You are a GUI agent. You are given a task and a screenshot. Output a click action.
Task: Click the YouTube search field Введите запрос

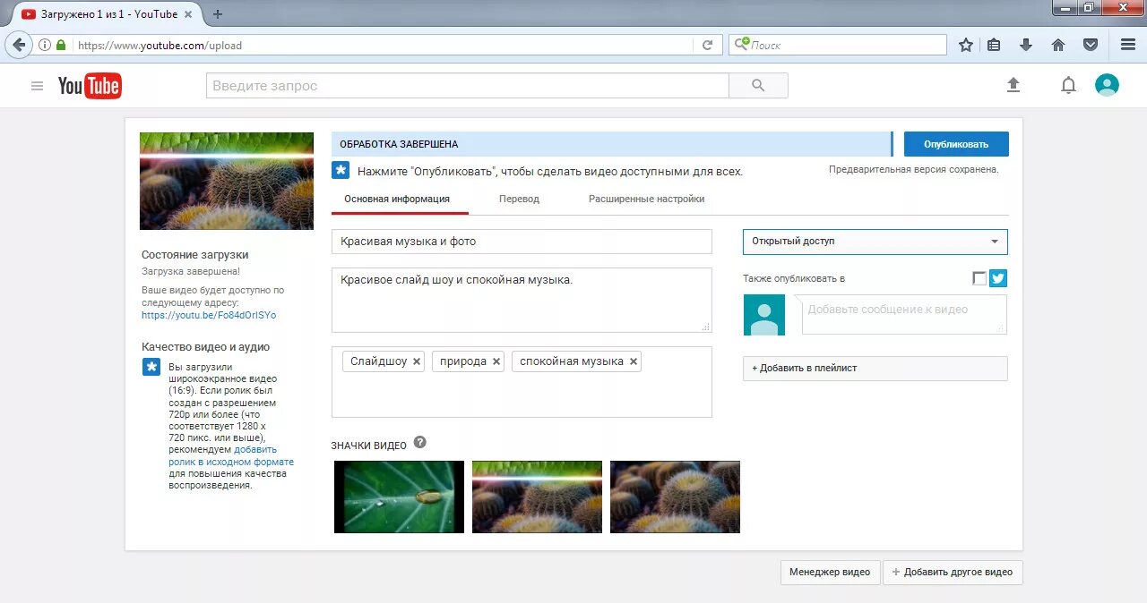468,86
